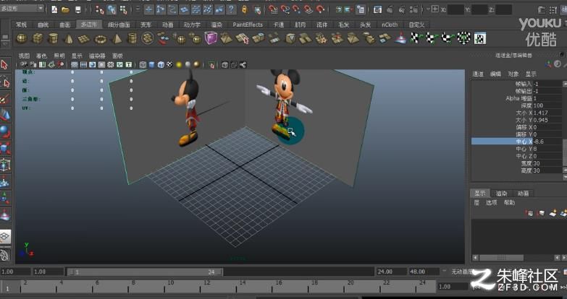
Task: Enable smooth shaded blue cylinder icon
Action: [x=152, y=65]
